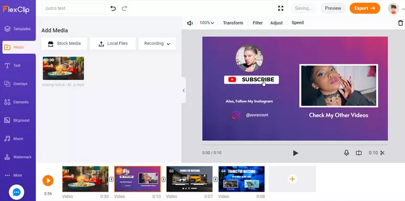The image size is (405, 201).
Task: Select timeline scene 02 subscribe clip
Action: tap(138, 179)
